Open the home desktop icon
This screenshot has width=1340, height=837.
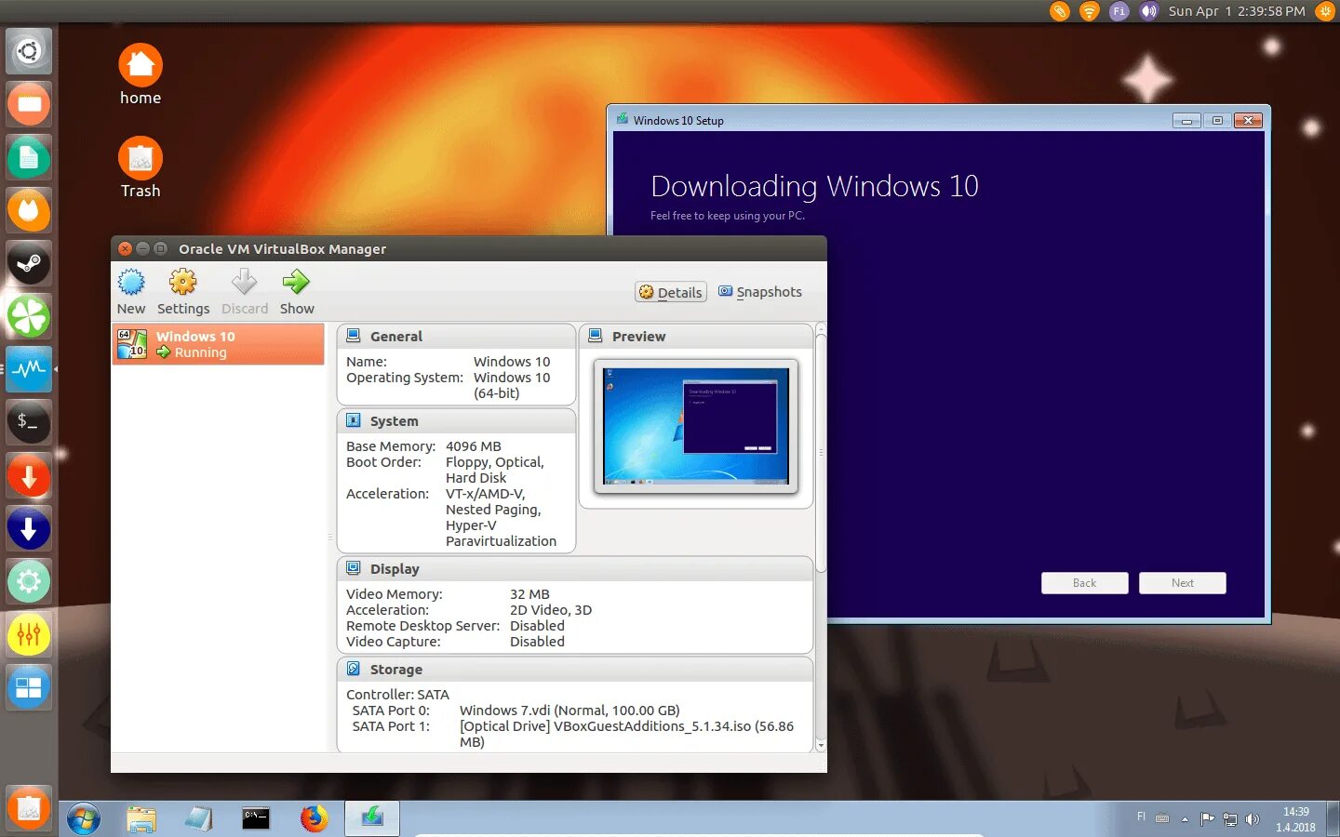[141, 75]
